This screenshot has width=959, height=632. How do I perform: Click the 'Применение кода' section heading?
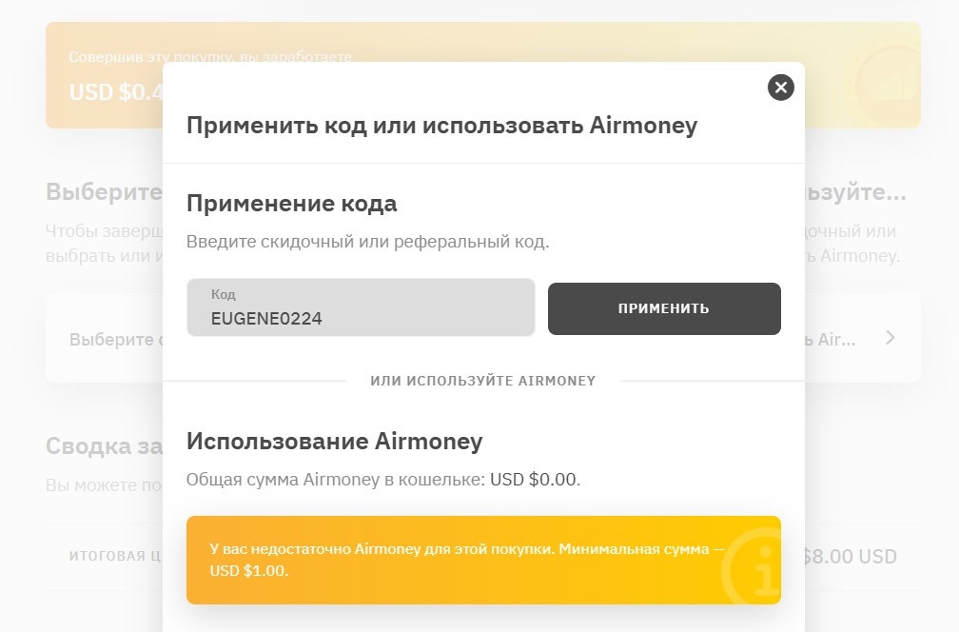[x=291, y=203]
